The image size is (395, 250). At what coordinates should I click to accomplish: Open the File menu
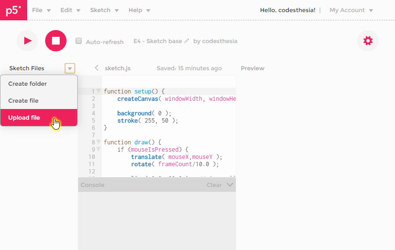point(41,10)
